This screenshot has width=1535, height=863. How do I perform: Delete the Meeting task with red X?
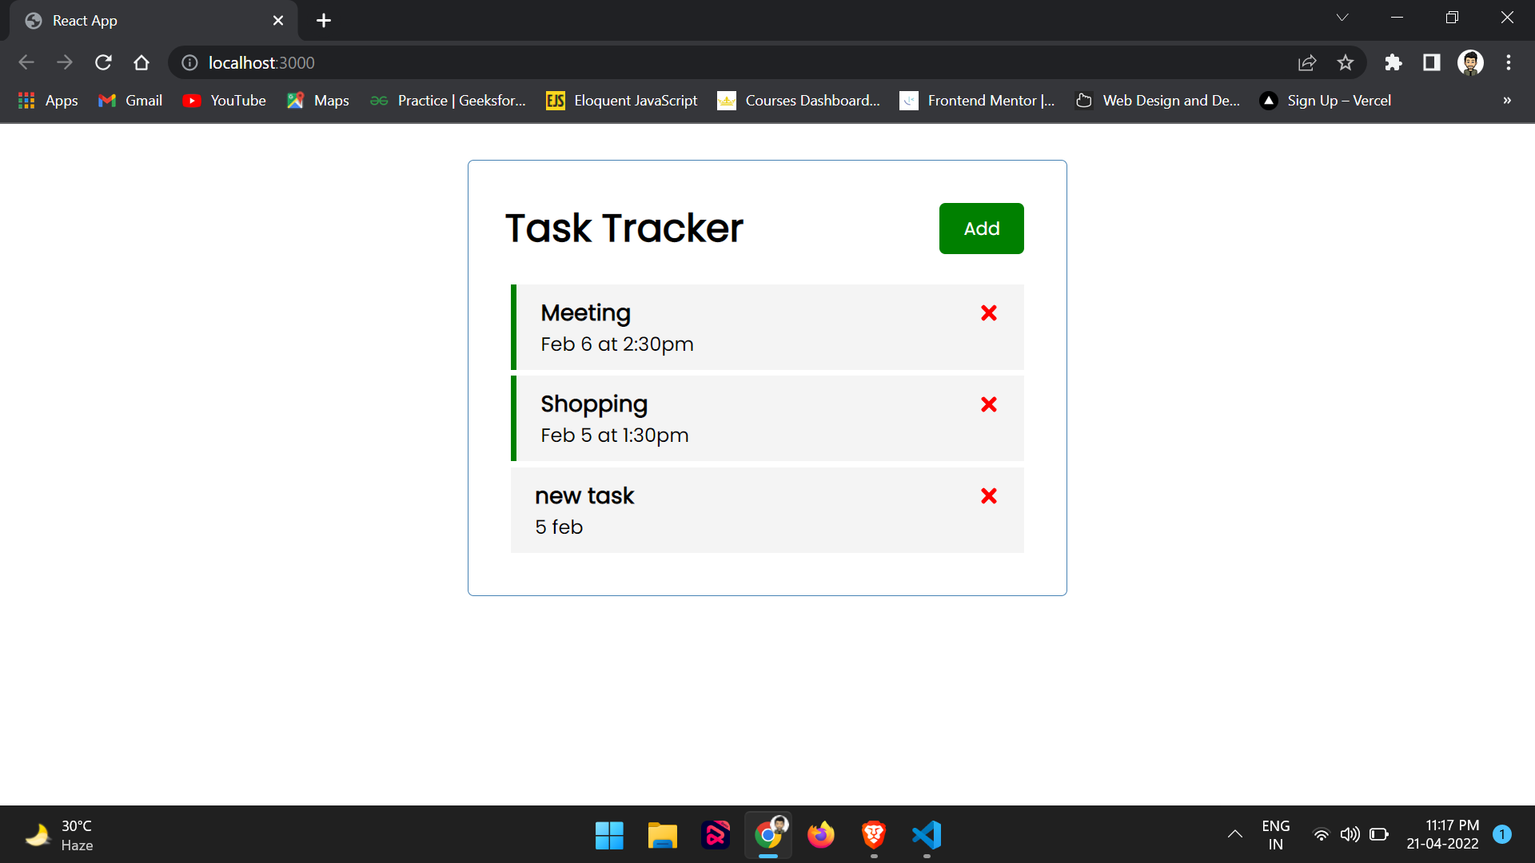989,313
